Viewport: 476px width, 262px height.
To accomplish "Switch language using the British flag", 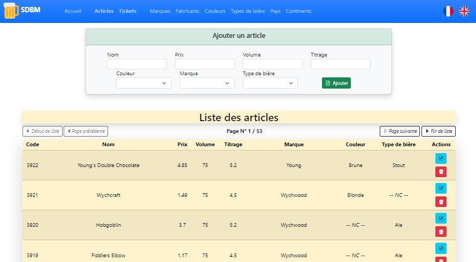I will point(464,11).
